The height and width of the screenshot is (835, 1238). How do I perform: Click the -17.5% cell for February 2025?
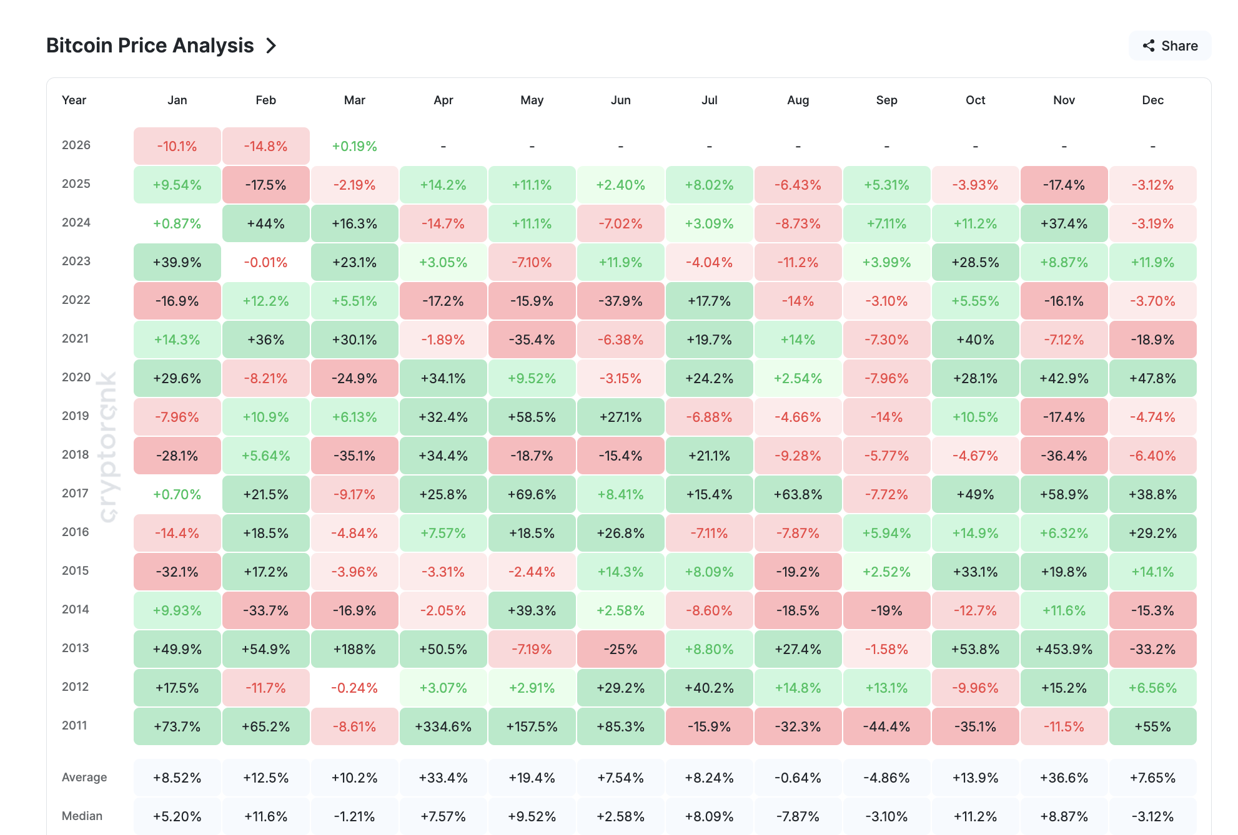[265, 184]
